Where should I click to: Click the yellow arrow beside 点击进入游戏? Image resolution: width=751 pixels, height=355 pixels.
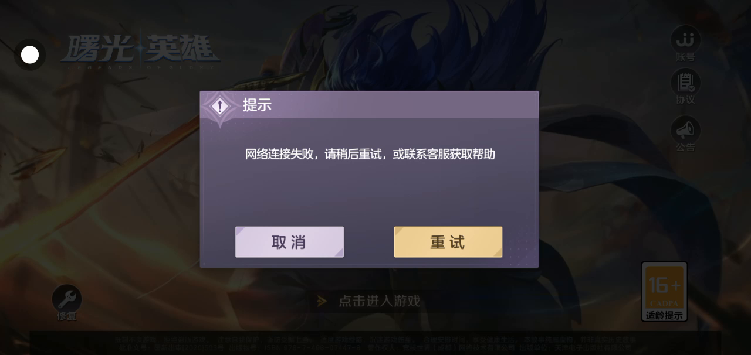coord(322,301)
